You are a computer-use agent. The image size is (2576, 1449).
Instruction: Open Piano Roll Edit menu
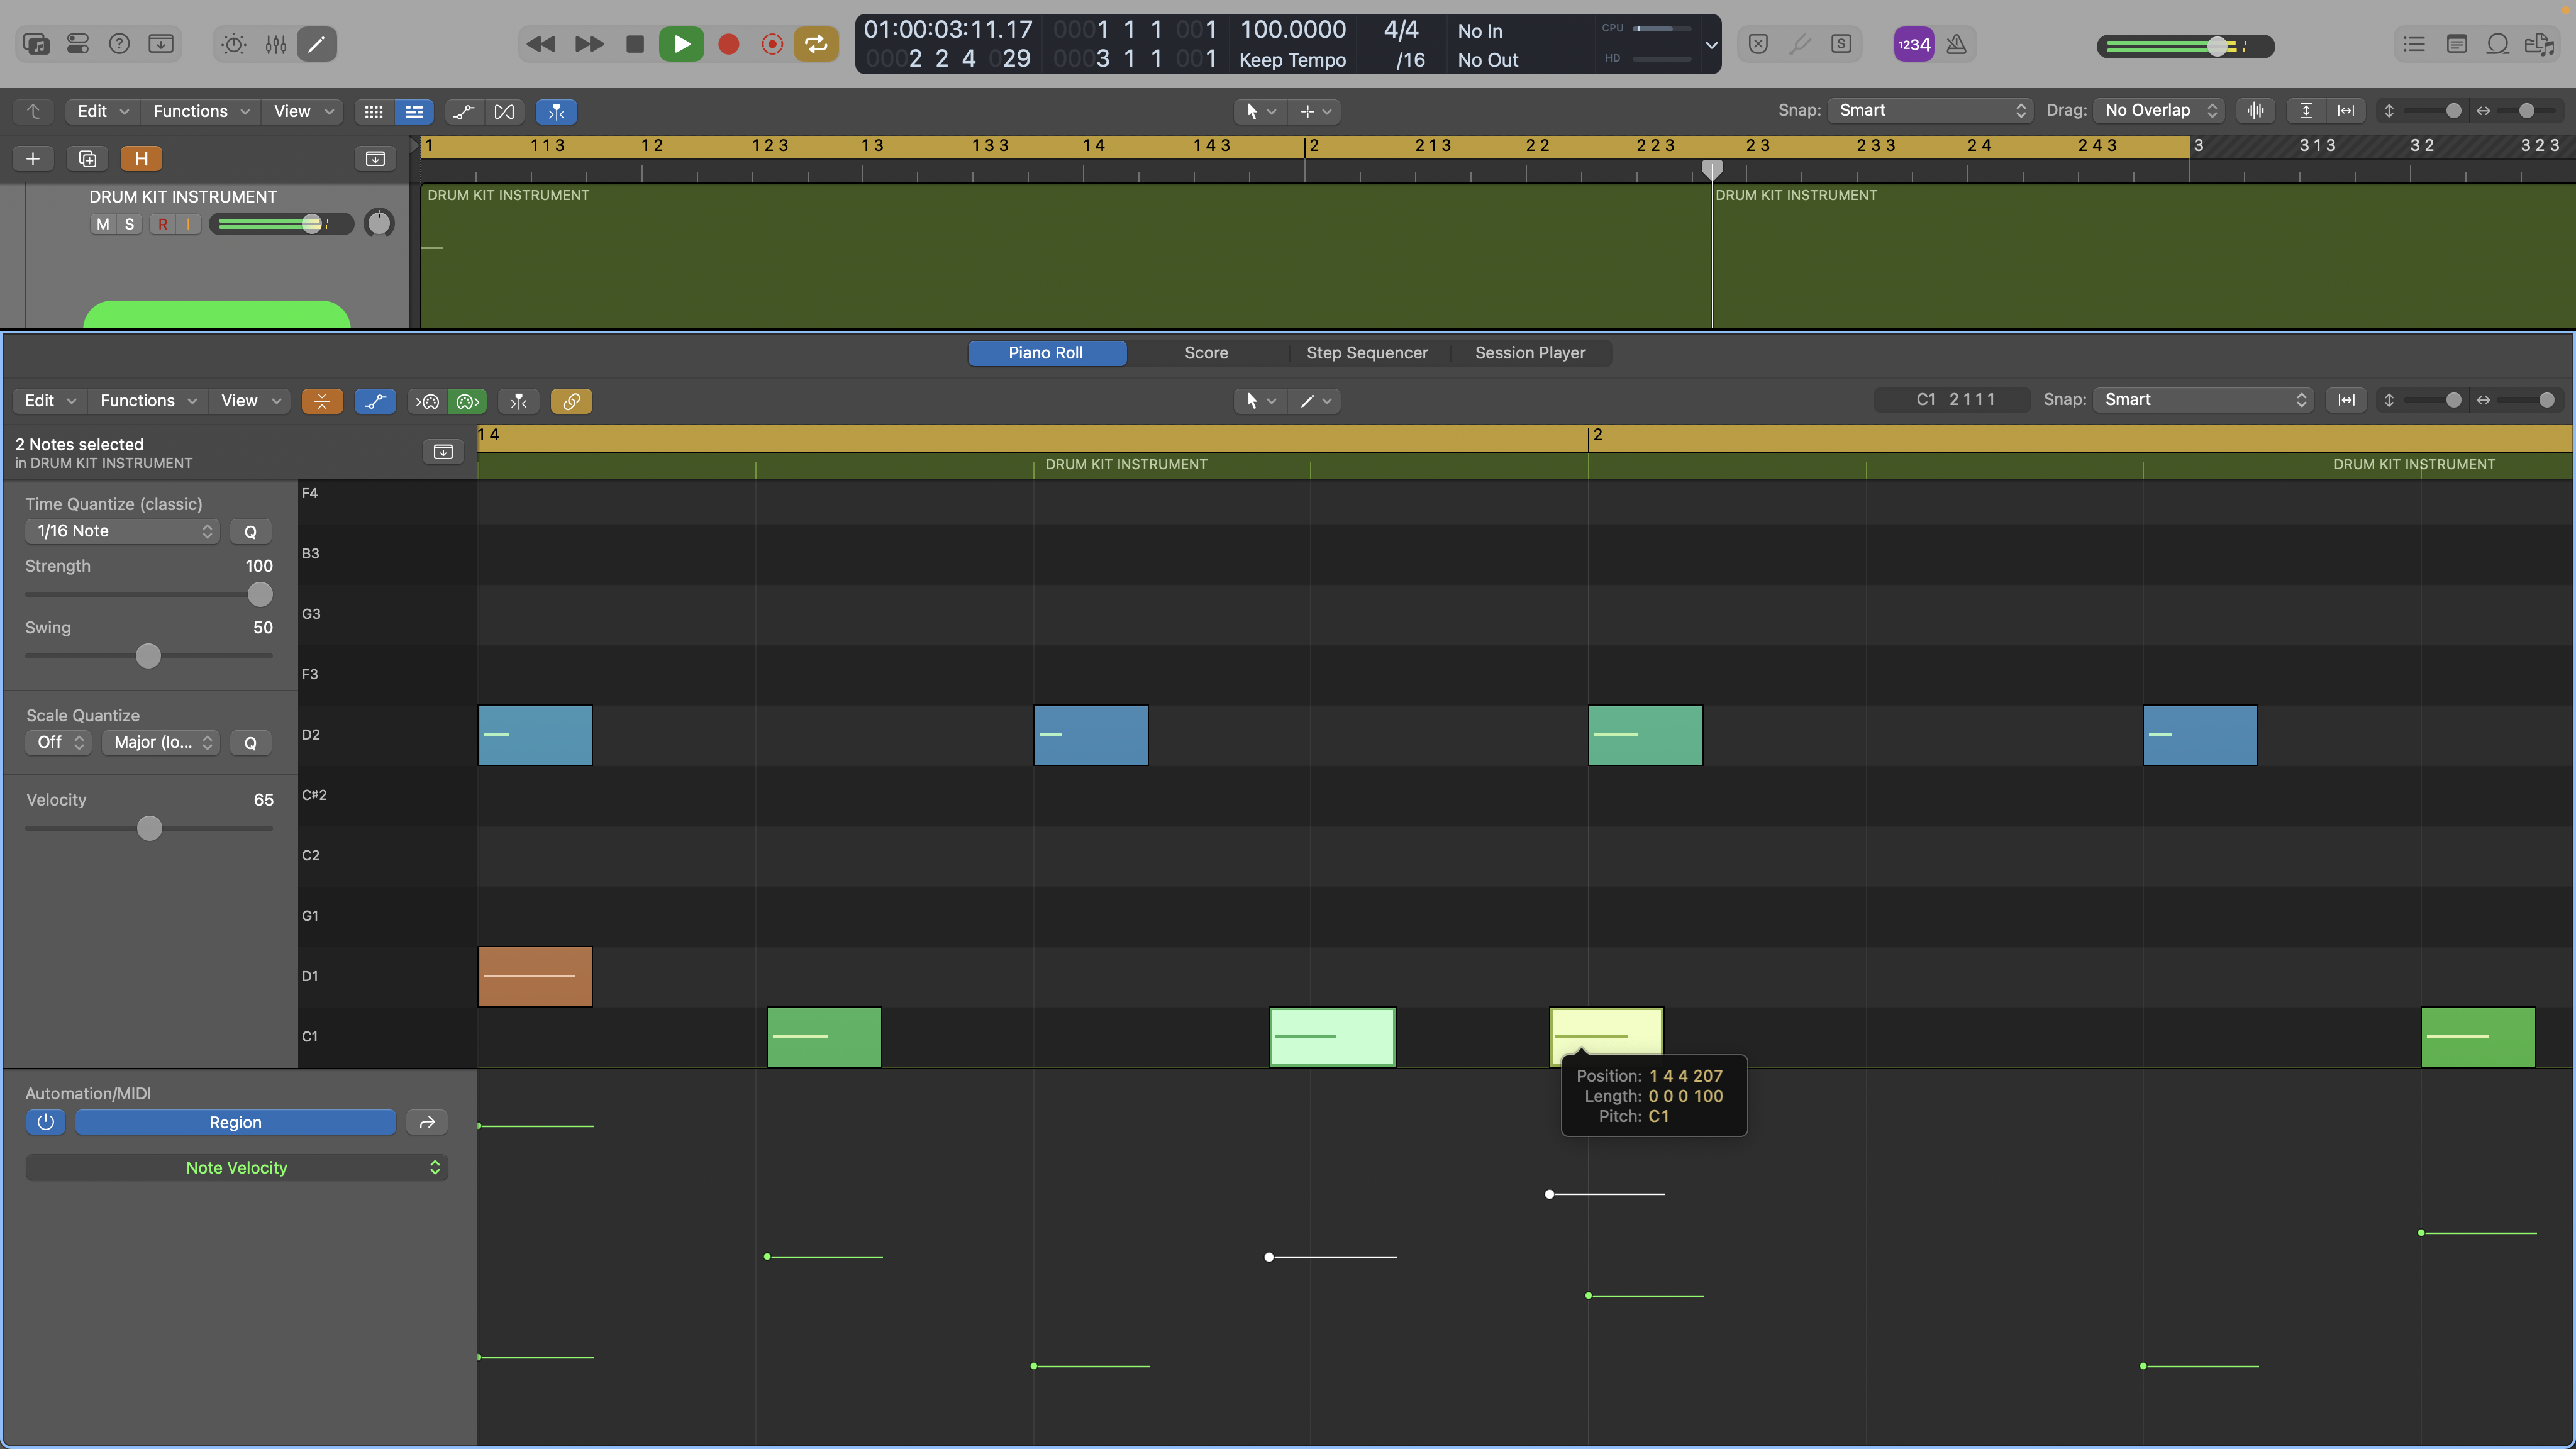pos(50,400)
